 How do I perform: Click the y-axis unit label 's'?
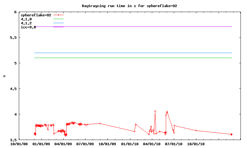tap(5, 76)
